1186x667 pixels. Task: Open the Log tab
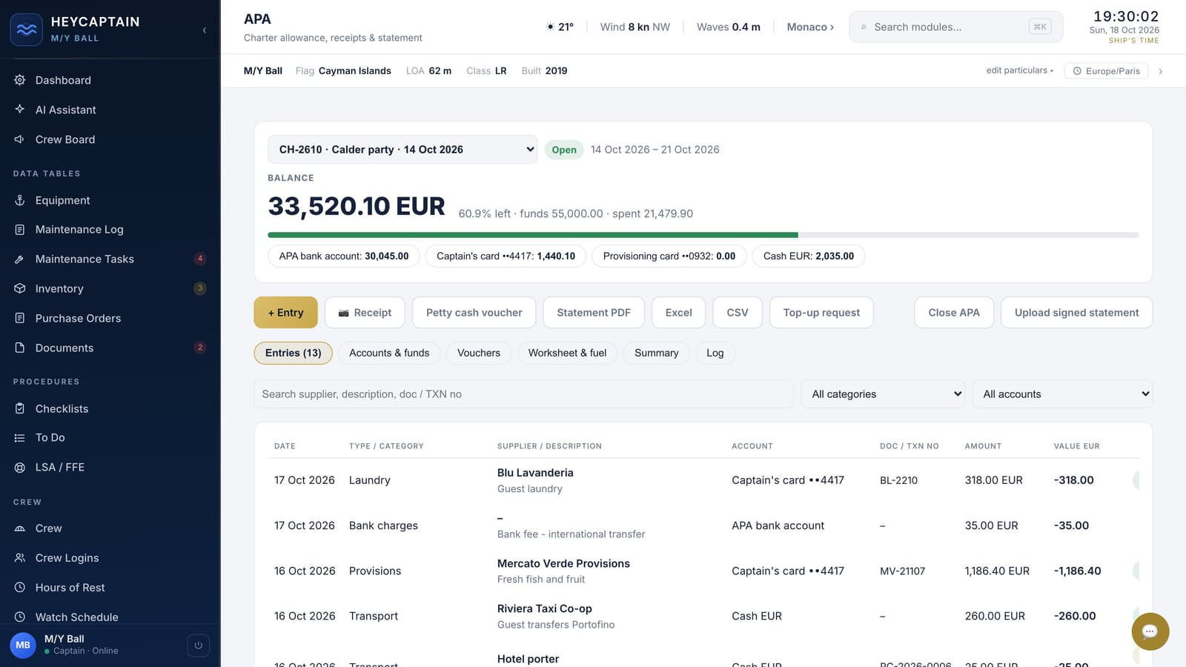tap(715, 353)
